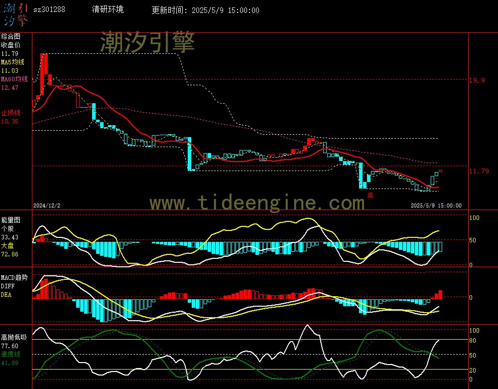Click the 大盘 value 72.86
This screenshot has height=389, width=498.
pos(10,254)
